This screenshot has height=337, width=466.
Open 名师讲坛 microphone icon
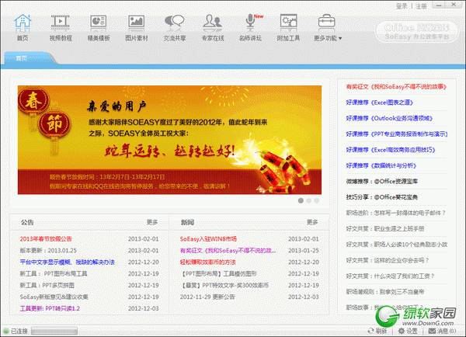click(x=251, y=27)
